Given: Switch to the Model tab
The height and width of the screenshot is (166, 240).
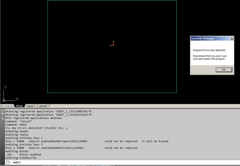Looking at the screenshot, I should (19, 106).
